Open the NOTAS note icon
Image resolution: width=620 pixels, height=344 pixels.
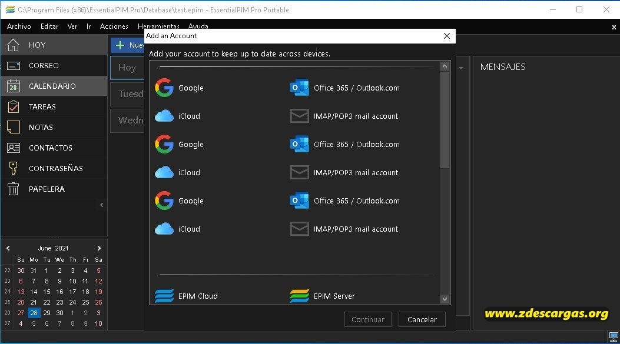13,127
